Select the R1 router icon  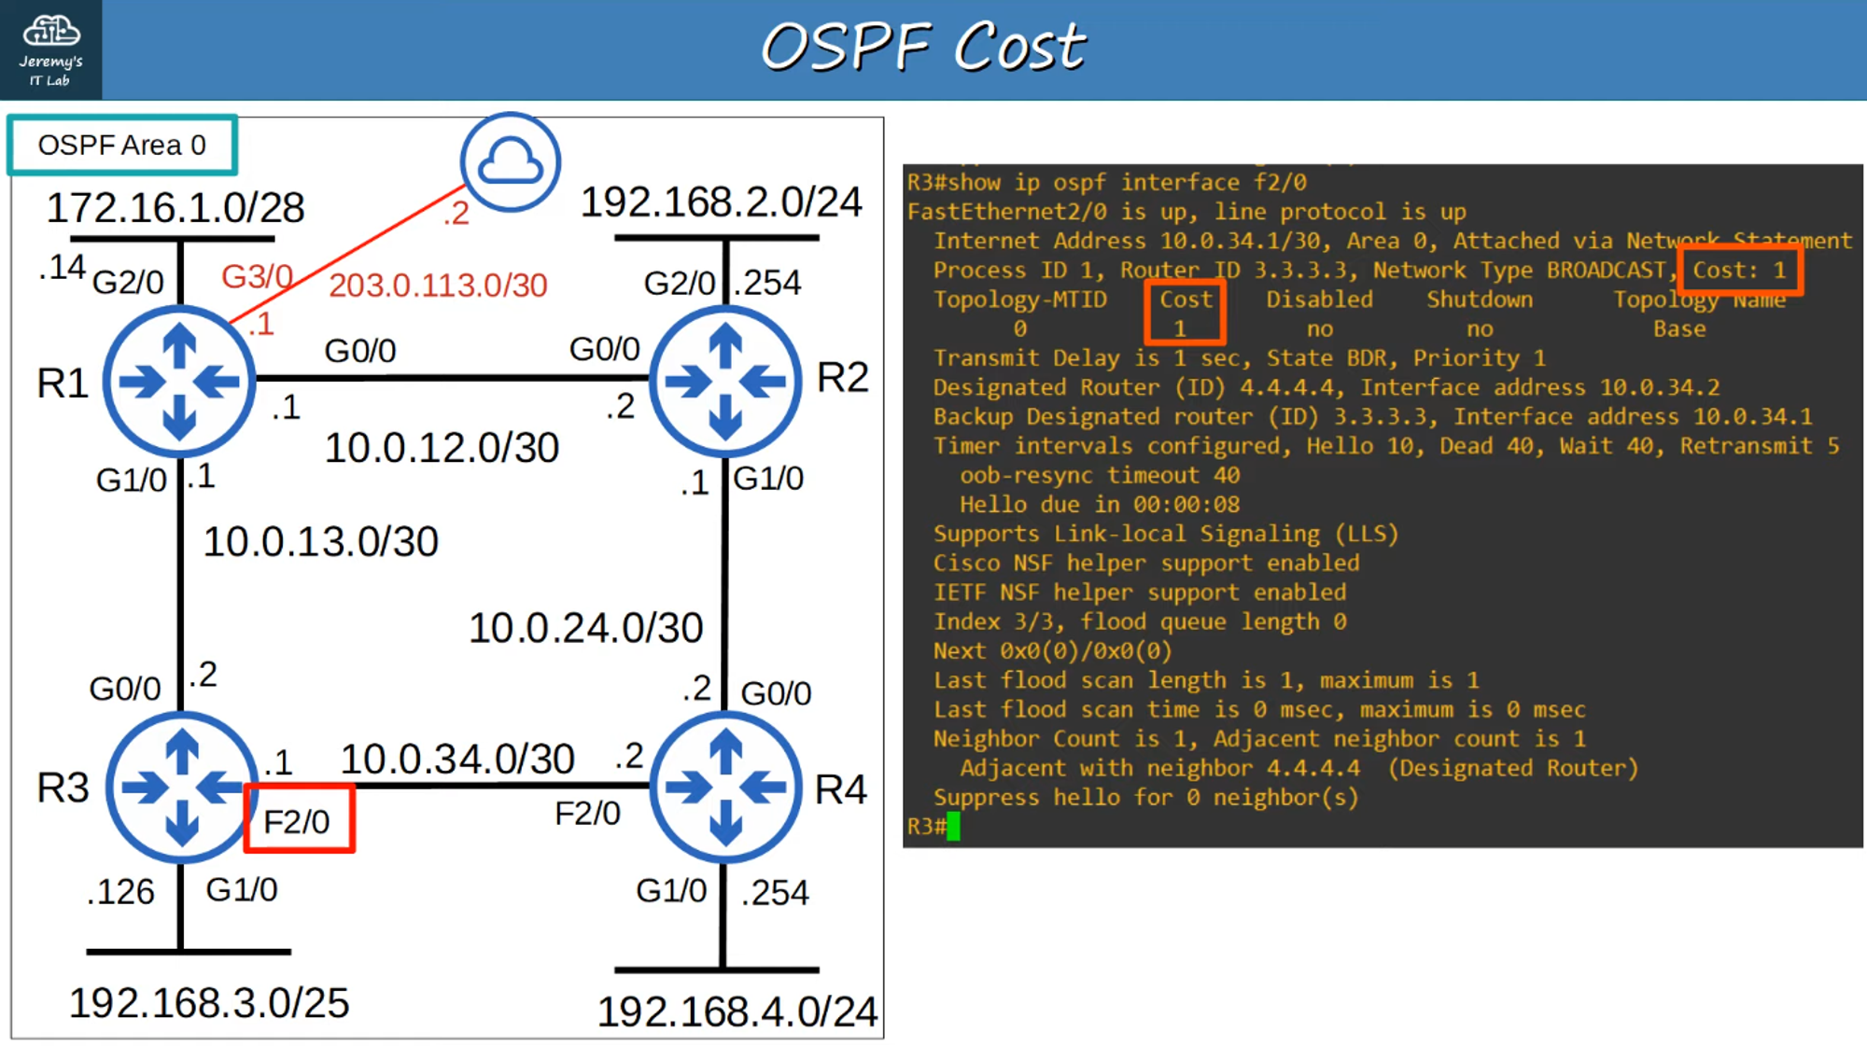coord(178,381)
